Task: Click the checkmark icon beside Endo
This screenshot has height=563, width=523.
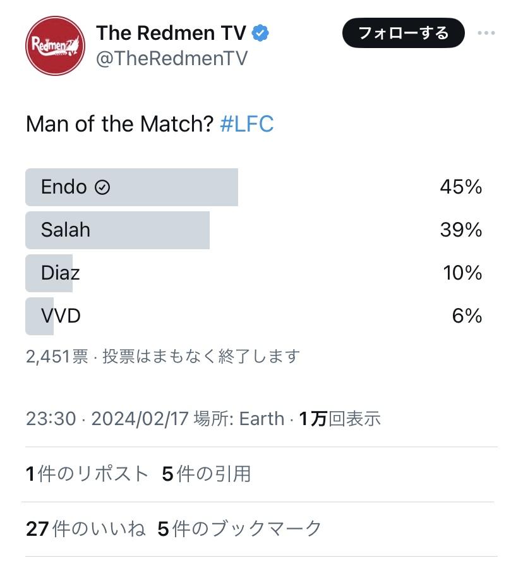Action: (102, 187)
